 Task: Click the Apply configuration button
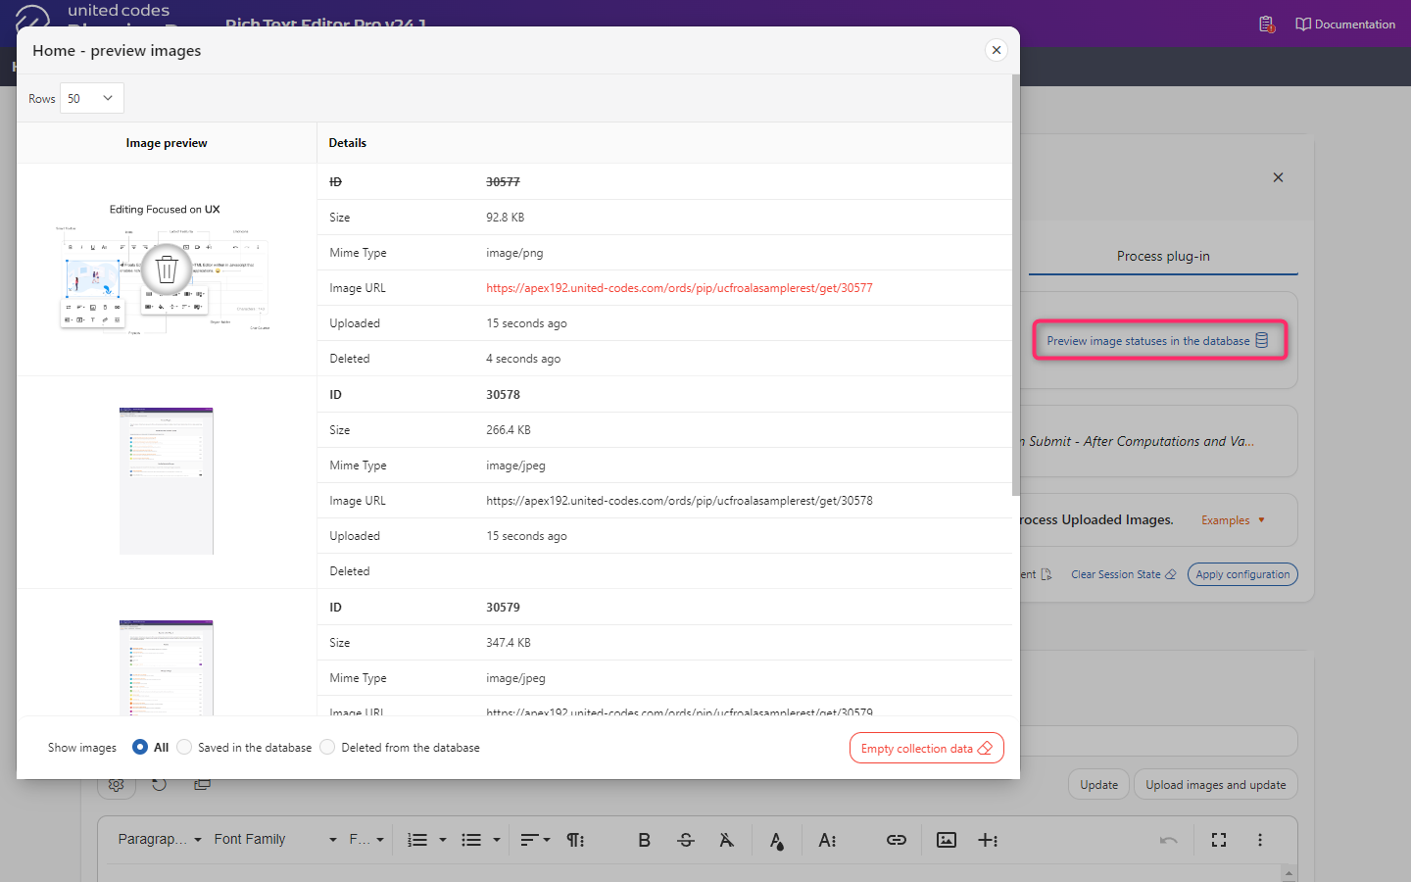1242,574
